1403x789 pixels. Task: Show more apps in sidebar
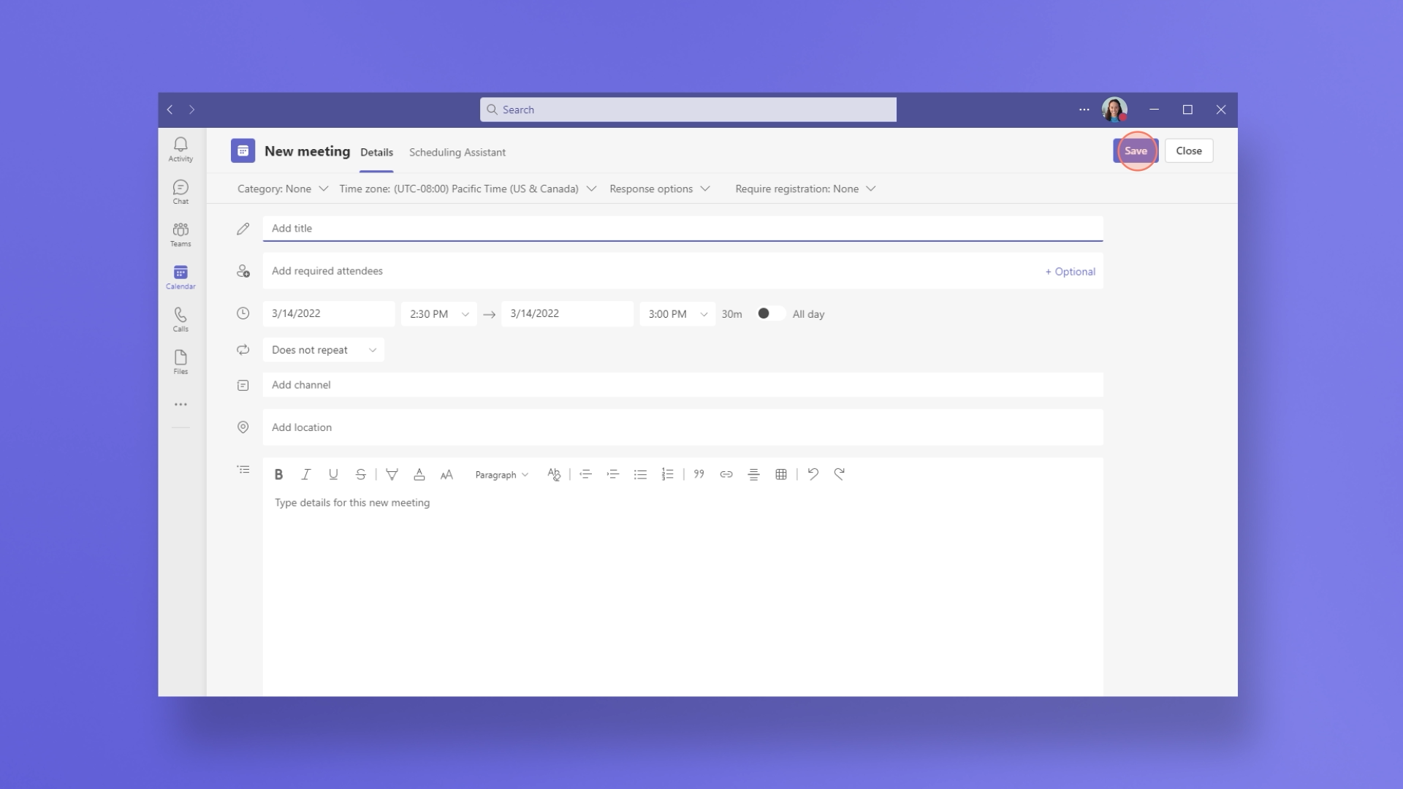180,404
